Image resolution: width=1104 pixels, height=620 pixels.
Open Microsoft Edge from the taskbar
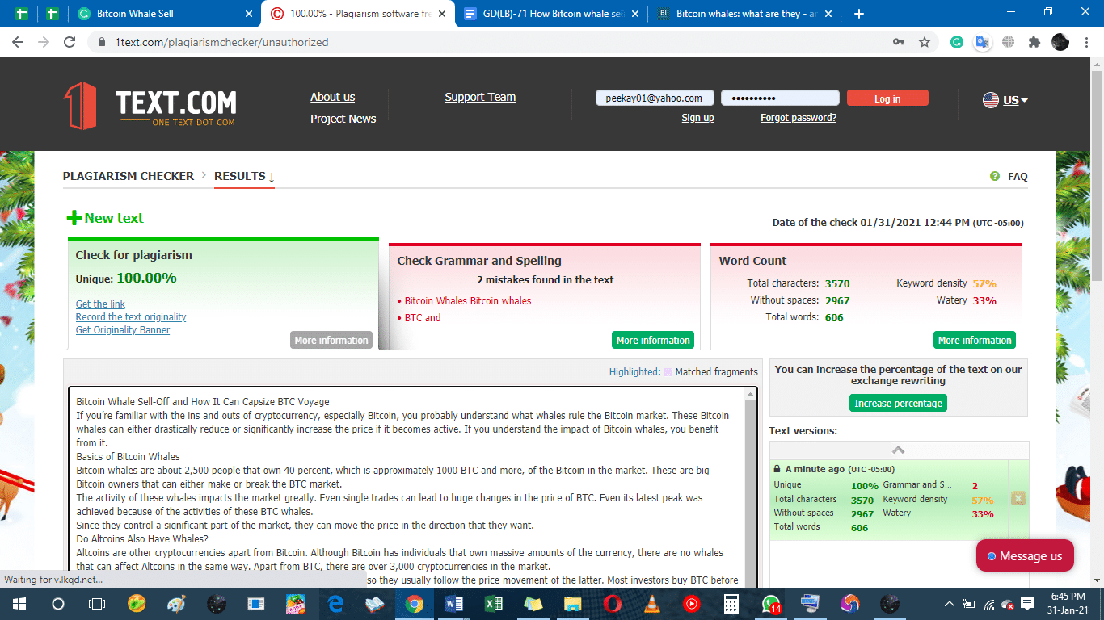335,603
